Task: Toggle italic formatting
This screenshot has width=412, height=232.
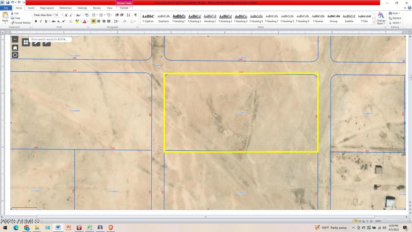Action: [x=41, y=21]
